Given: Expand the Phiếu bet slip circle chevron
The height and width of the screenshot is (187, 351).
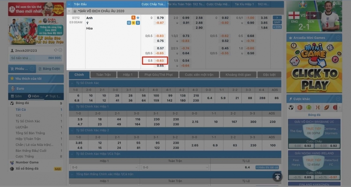Looking at the screenshot, I should point(32,69).
